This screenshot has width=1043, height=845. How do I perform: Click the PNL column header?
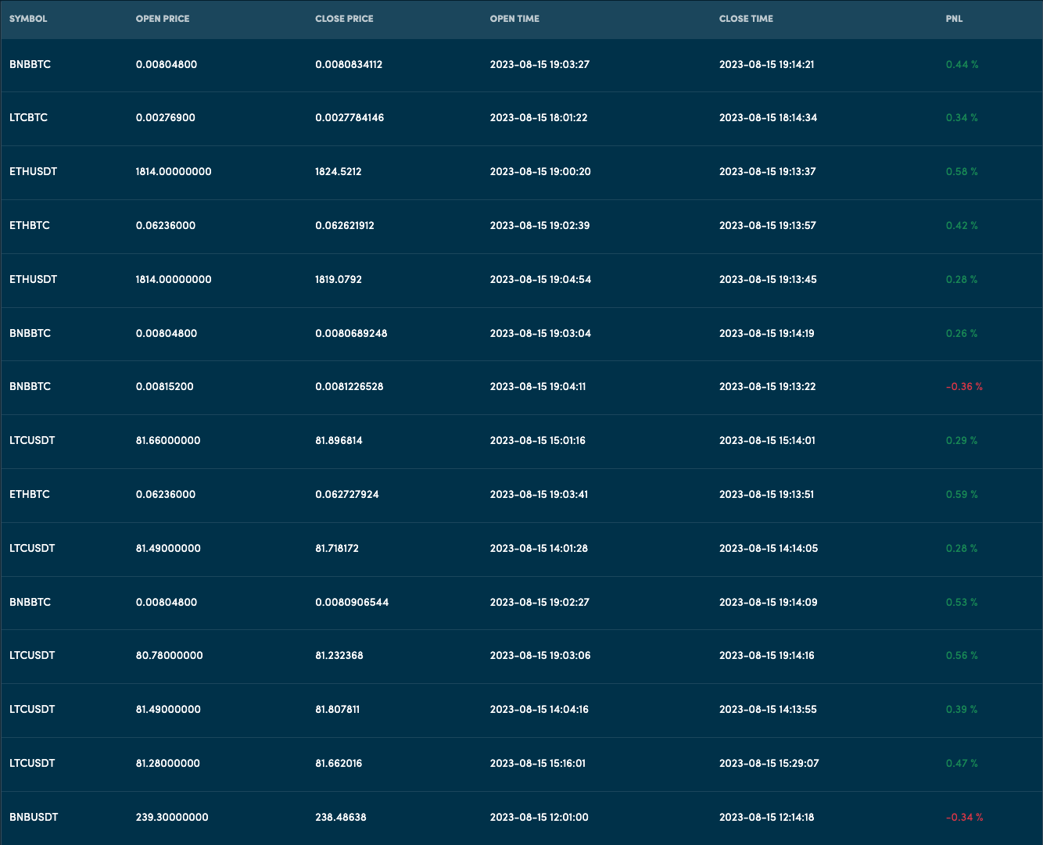tap(954, 19)
